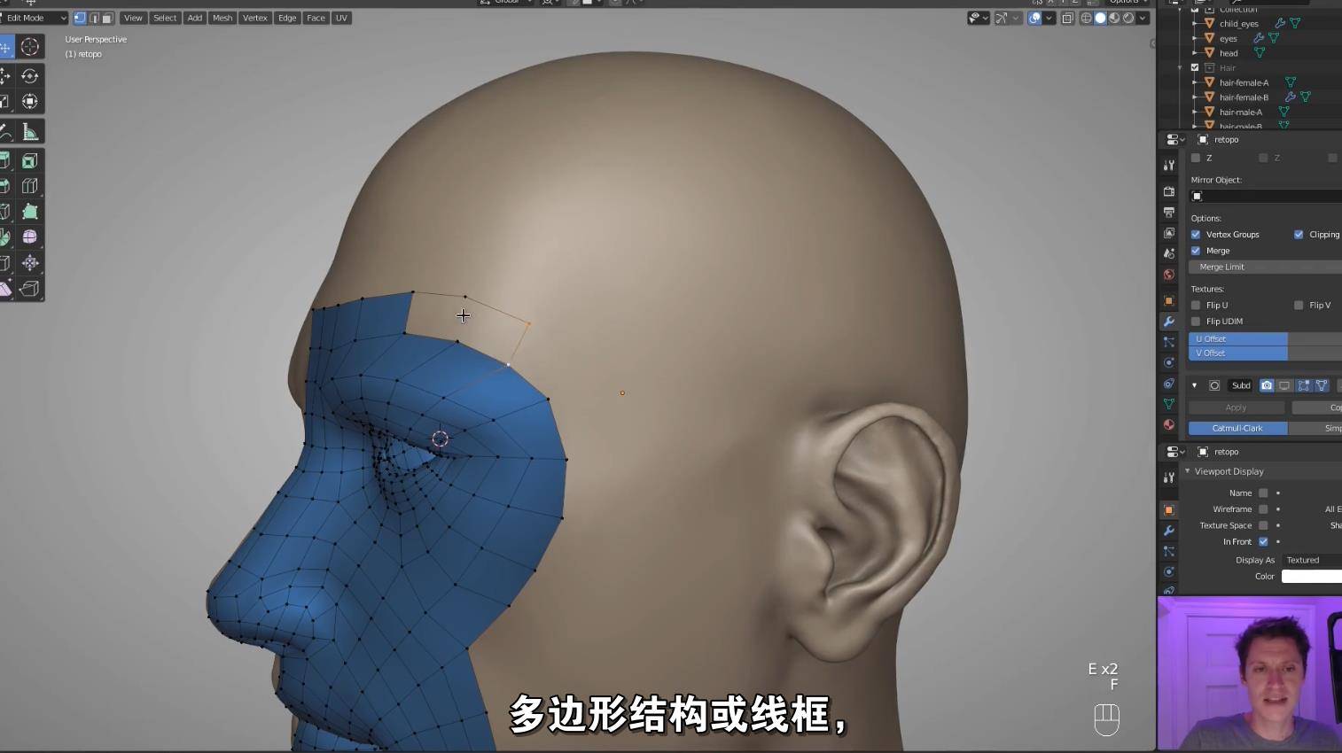Click the Merge Limit value field
This screenshot has width=1342, height=753.
(1265, 267)
